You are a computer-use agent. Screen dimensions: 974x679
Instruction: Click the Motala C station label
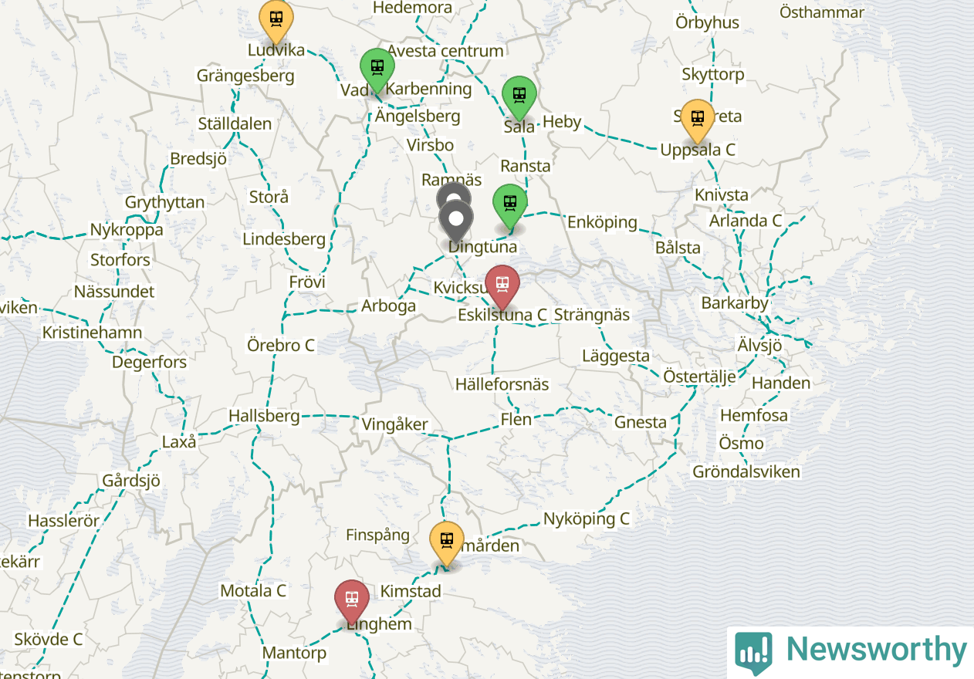253,590
